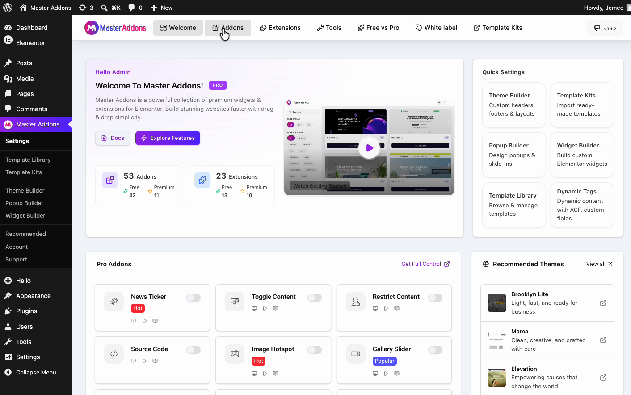
Task: Enable the Toggle Content switch
Action: tap(315, 298)
